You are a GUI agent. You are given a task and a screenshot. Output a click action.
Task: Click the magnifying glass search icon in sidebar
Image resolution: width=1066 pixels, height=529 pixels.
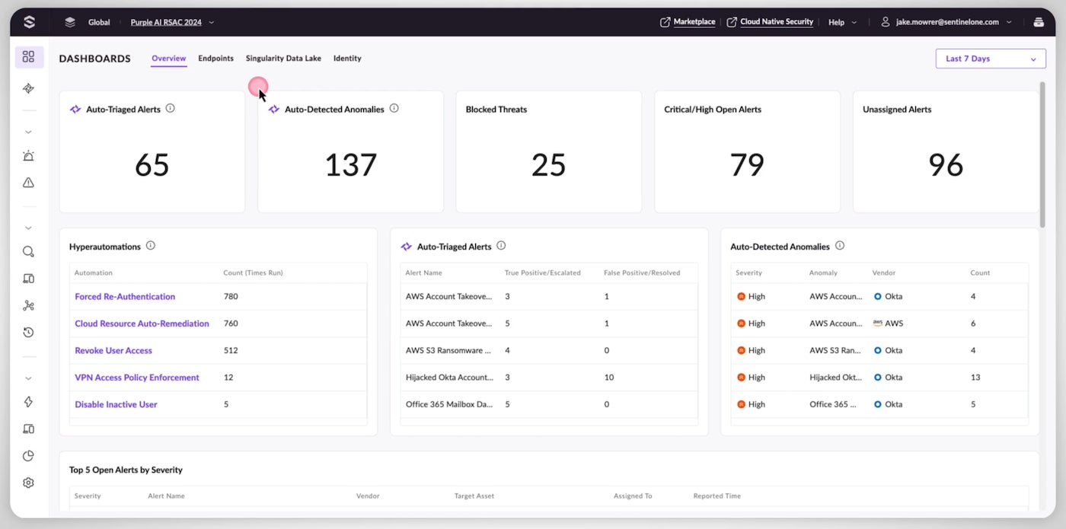pyautogui.click(x=28, y=252)
